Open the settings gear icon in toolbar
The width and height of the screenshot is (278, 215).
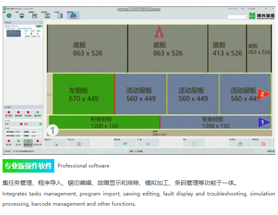[9, 16]
